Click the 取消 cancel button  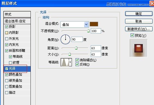coord(139,21)
